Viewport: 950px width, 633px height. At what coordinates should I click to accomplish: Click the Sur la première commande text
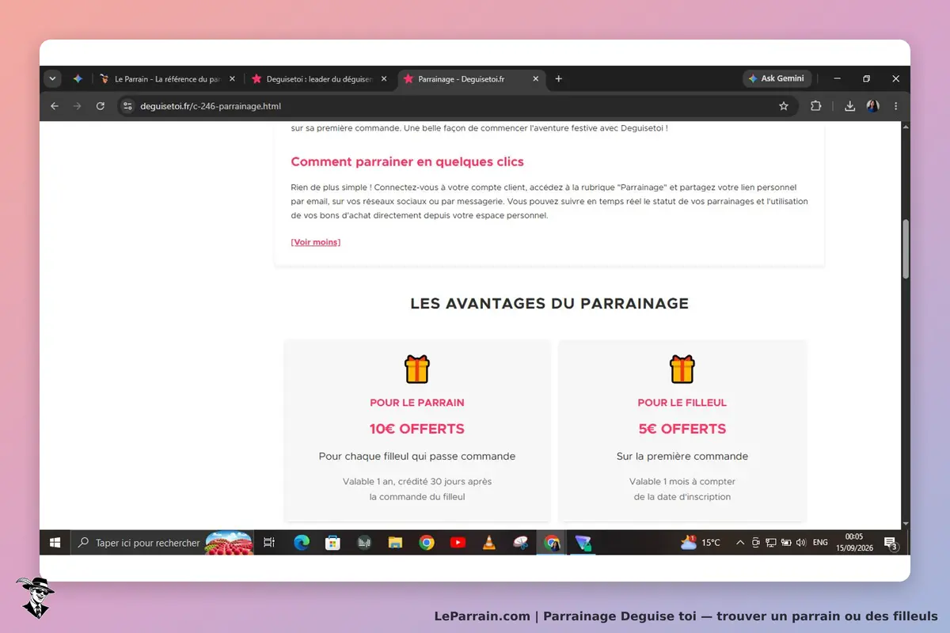(682, 457)
